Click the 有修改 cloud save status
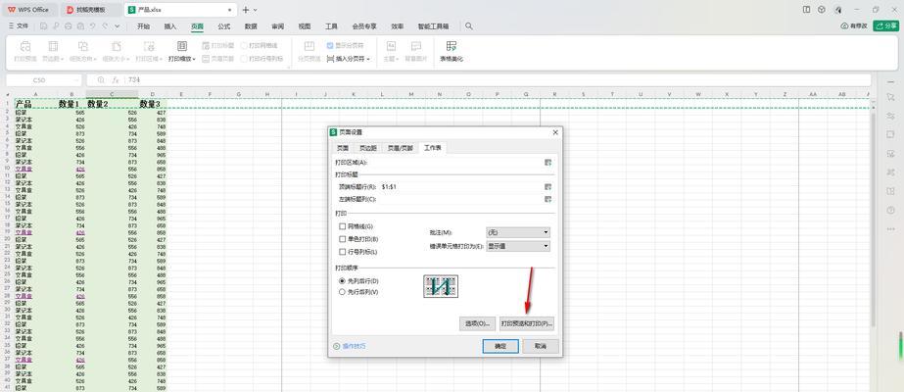 pos(854,25)
